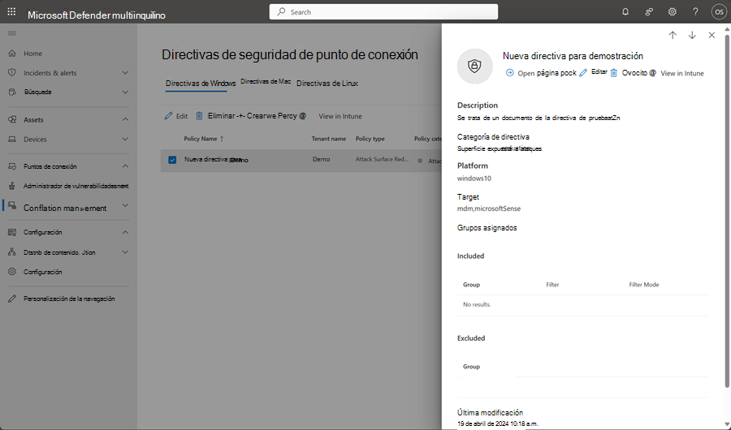
Task: Click the Open page arrow icon
Action: coord(509,73)
